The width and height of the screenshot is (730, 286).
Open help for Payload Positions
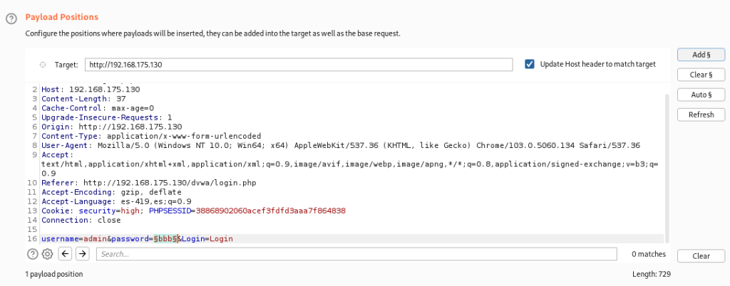[x=11, y=17]
